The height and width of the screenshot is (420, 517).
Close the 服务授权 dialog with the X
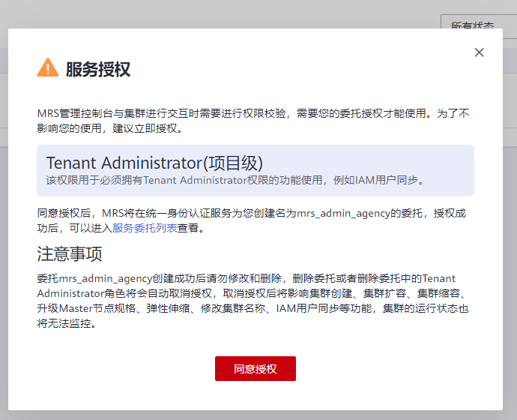(480, 52)
